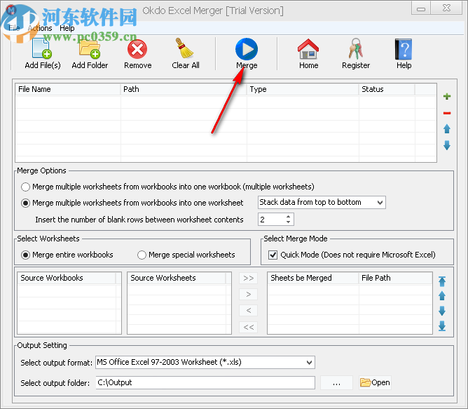
Task: Click the output folder path field
Action: (x=205, y=382)
